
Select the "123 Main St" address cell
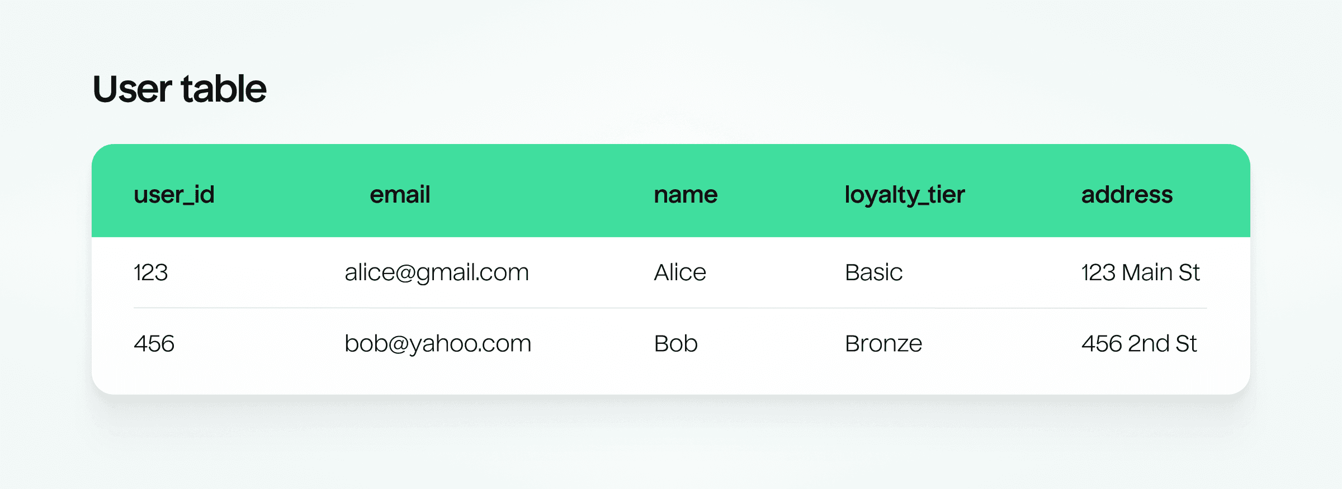point(1140,272)
